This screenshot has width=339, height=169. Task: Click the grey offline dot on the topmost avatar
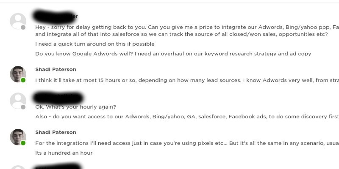[23, 27]
